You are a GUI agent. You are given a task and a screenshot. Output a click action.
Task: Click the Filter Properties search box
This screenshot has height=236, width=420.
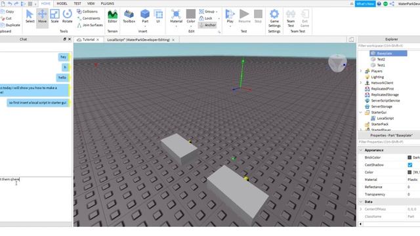coord(388,142)
